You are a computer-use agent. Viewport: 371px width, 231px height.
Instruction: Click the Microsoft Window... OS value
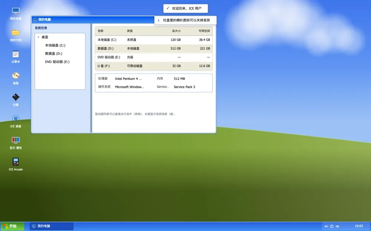click(129, 87)
